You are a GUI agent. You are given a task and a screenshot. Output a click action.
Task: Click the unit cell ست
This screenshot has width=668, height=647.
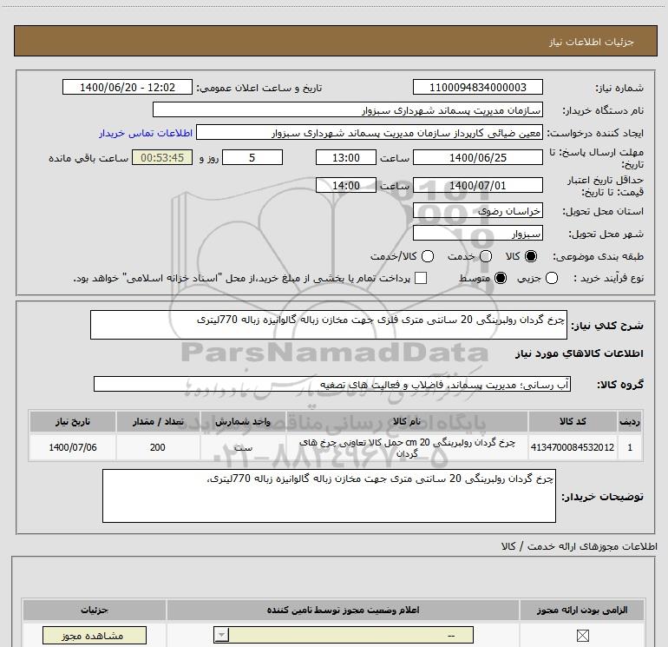243,447
